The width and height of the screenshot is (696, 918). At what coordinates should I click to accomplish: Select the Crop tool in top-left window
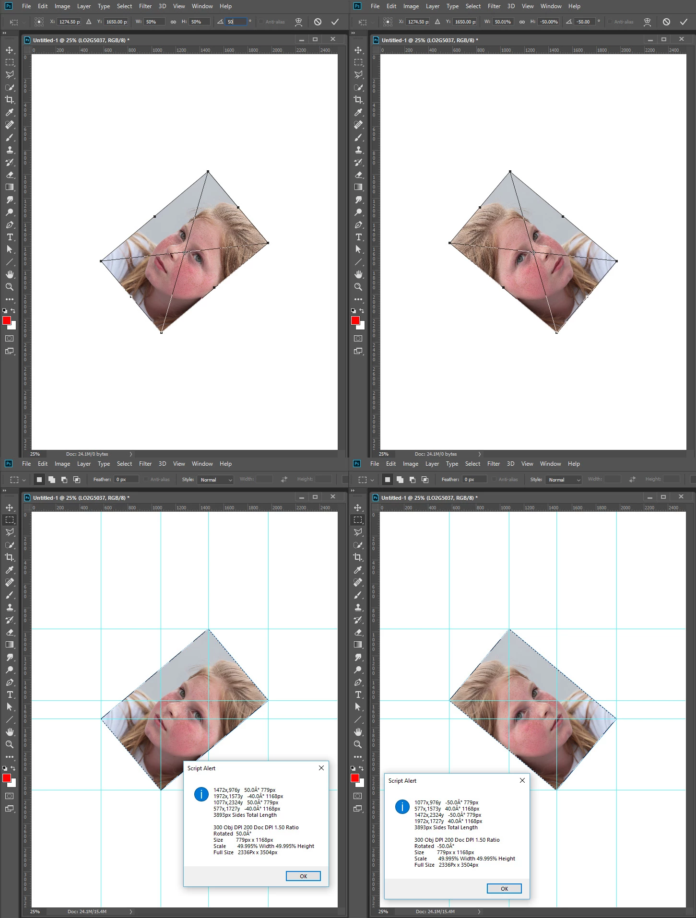(10, 100)
